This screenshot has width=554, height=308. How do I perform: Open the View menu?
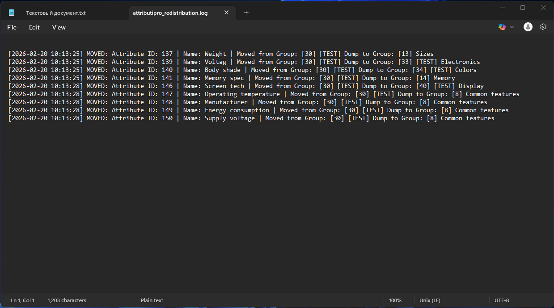pyautogui.click(x=59, y=27)
